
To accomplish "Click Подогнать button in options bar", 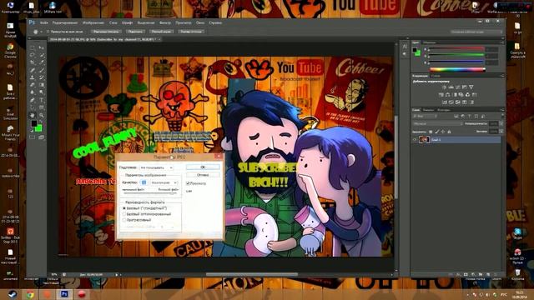I will [135, 32].
